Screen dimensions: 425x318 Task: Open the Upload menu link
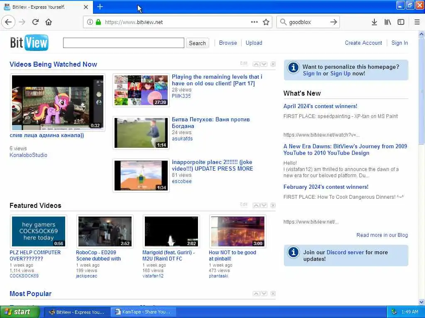pos(254,43)
